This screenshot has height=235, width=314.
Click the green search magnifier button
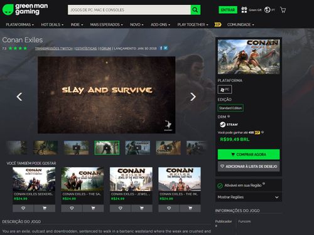click(x=195, y=10)
